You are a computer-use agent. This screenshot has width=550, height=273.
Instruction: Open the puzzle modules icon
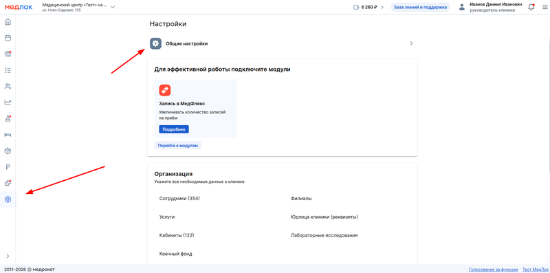pos(8,183)
